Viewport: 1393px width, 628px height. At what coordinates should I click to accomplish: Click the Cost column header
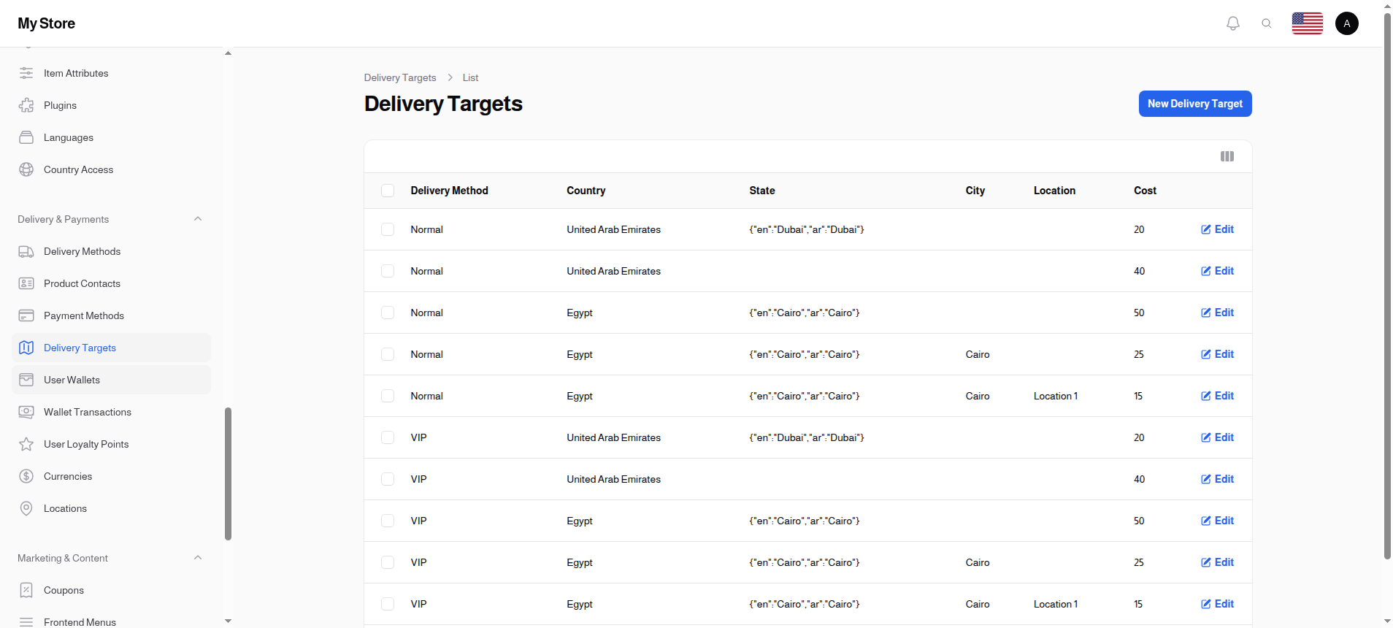click(1145, 191)
